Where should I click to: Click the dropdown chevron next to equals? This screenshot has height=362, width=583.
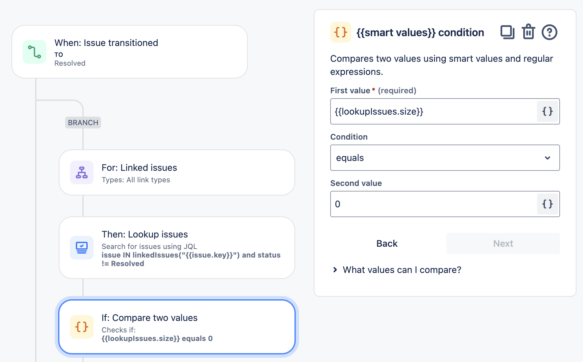[x=547, y=158]
